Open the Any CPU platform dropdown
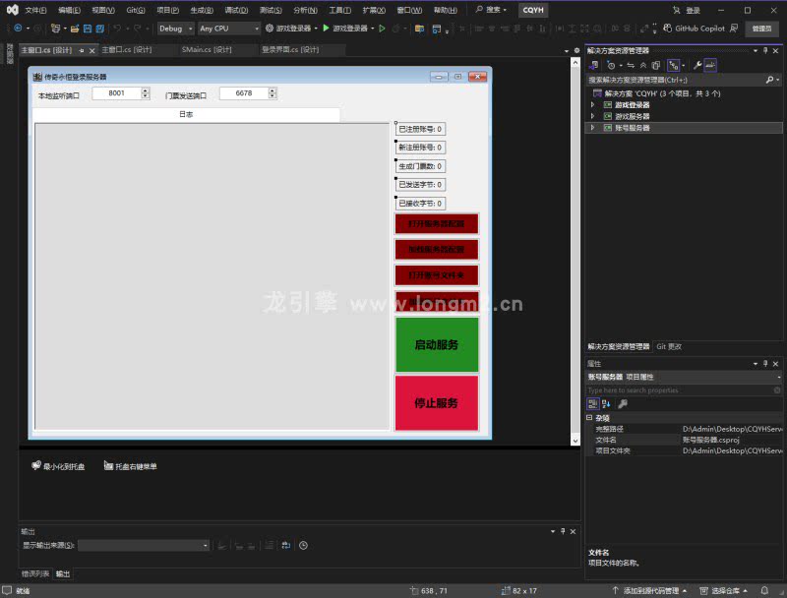The height and width of the screenshot is (598, 787). (229, 29)
